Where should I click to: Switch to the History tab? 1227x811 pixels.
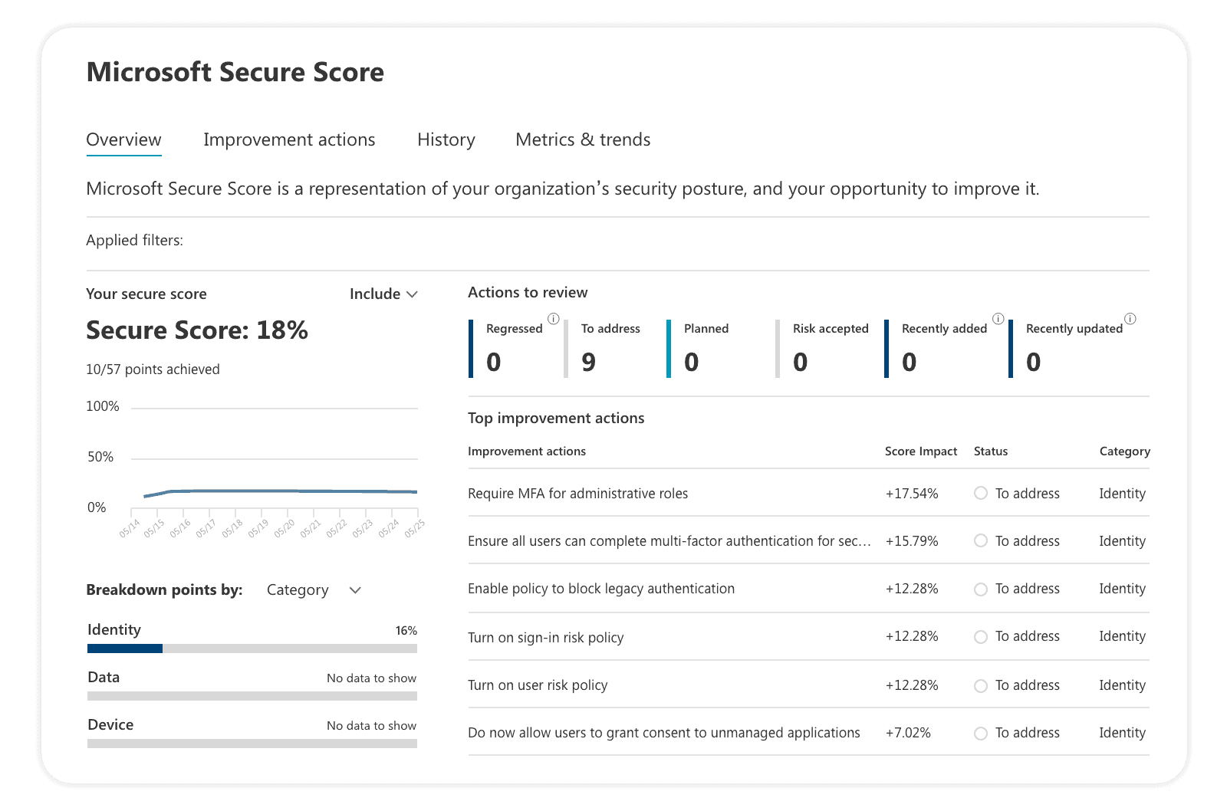[x=446, y=140]
